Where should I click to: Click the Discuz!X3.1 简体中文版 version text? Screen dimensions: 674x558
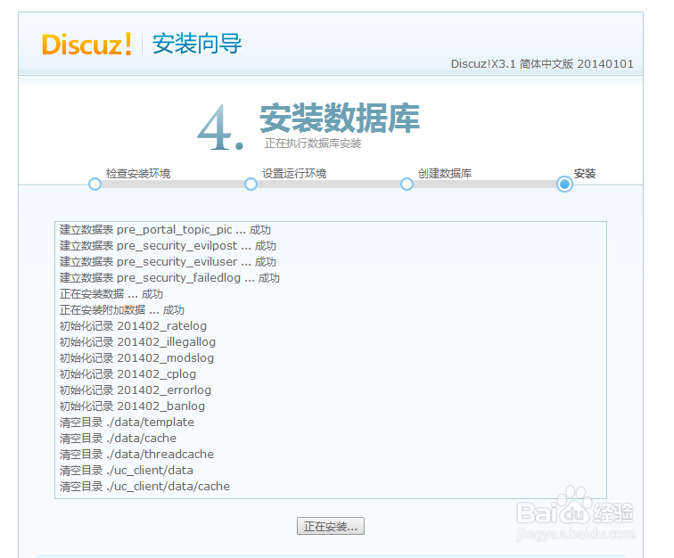pos(542,64)
